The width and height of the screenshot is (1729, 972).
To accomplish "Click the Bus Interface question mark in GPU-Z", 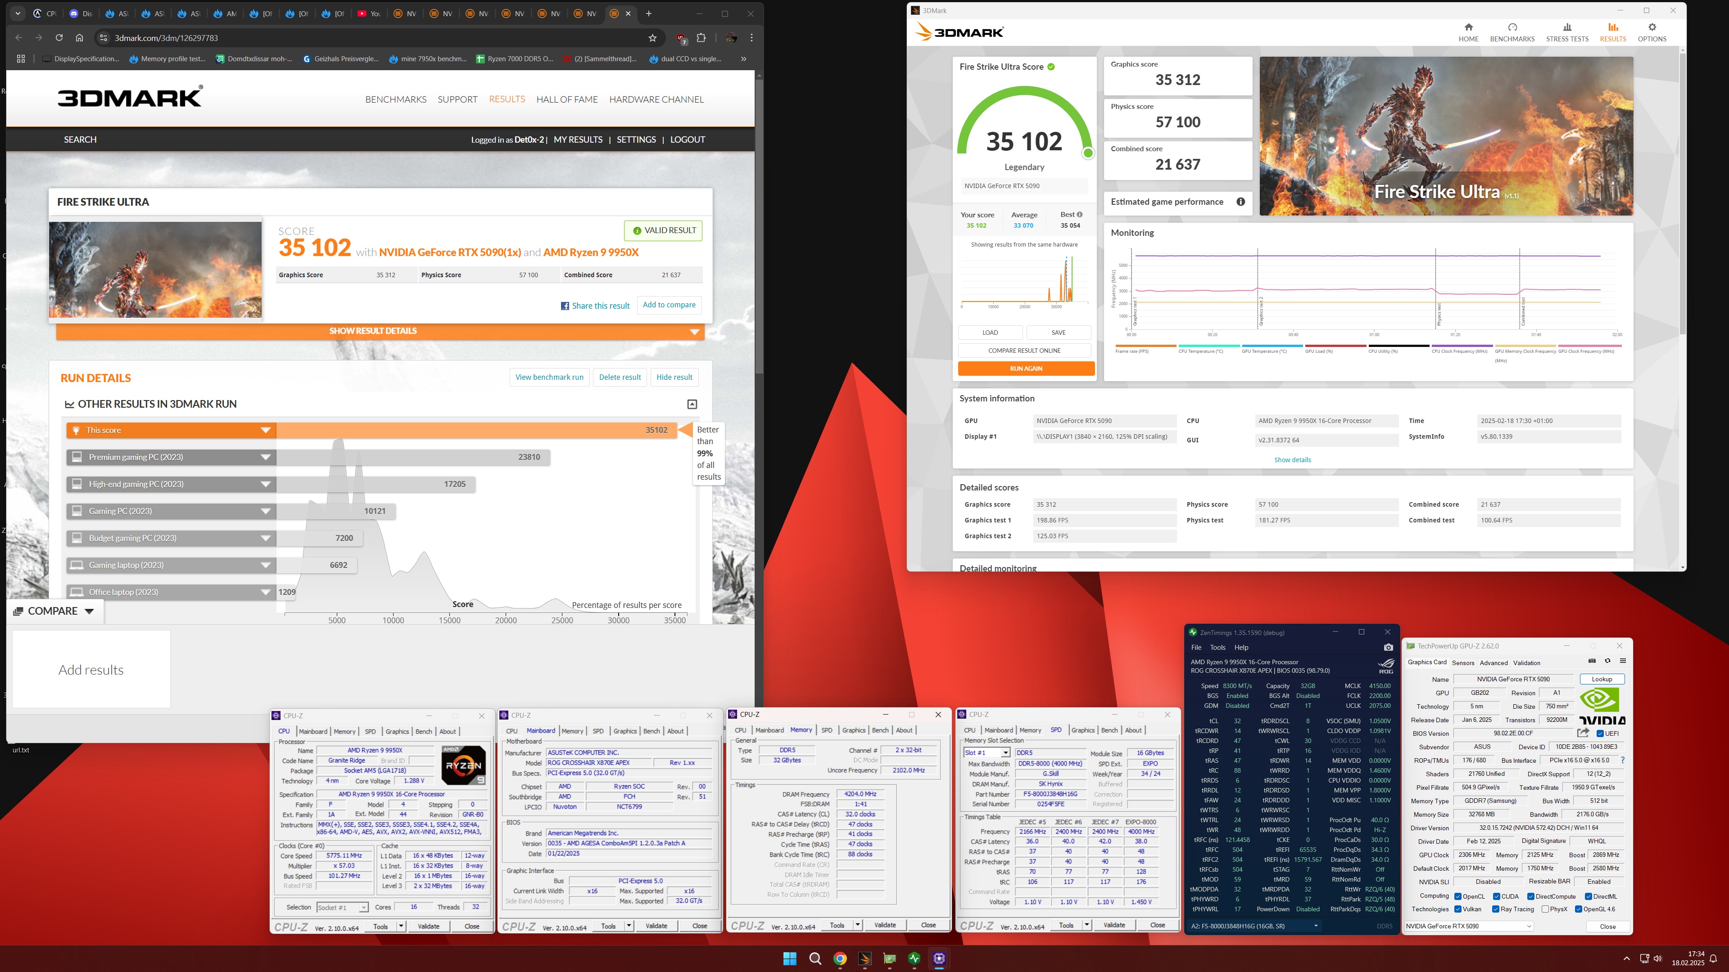I will (1623, 760).
